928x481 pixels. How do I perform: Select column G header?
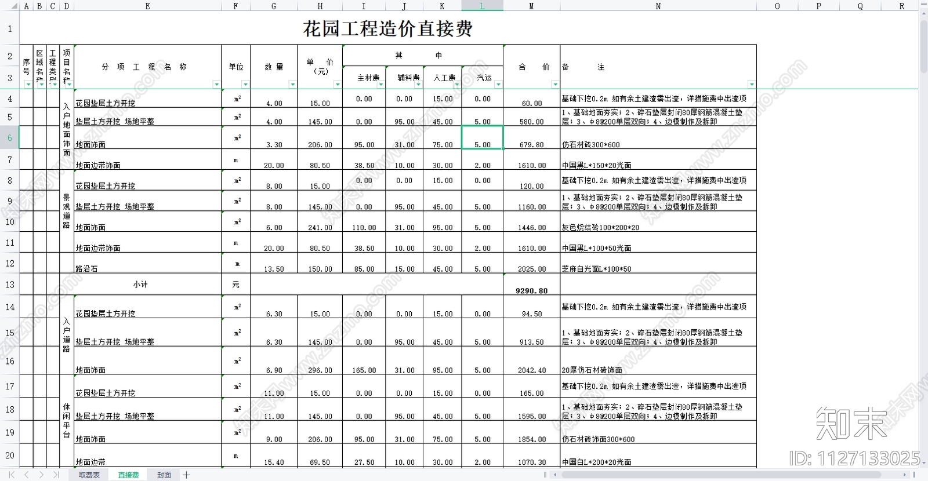274,6
